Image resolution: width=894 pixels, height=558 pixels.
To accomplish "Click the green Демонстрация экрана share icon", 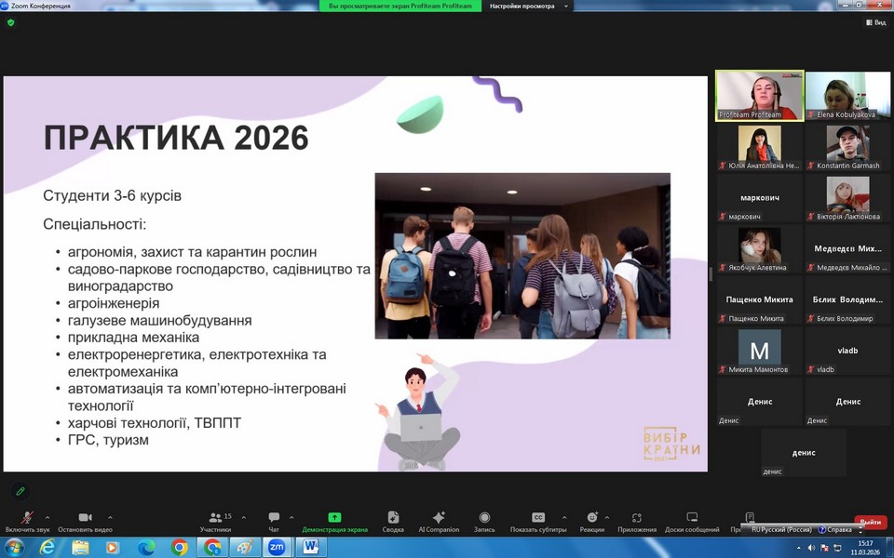I will [334, 518].
